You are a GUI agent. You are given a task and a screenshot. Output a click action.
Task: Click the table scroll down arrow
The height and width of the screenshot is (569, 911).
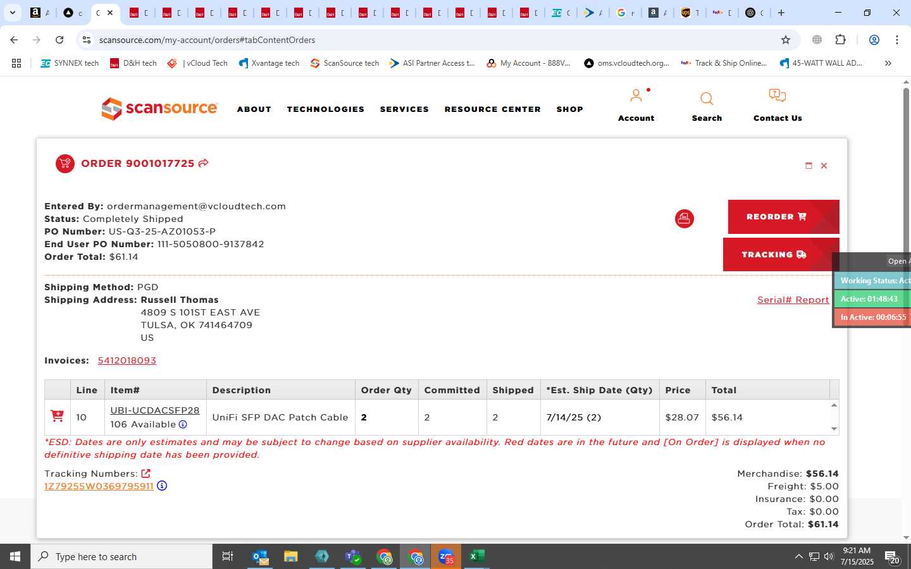(x=834, y=429)
